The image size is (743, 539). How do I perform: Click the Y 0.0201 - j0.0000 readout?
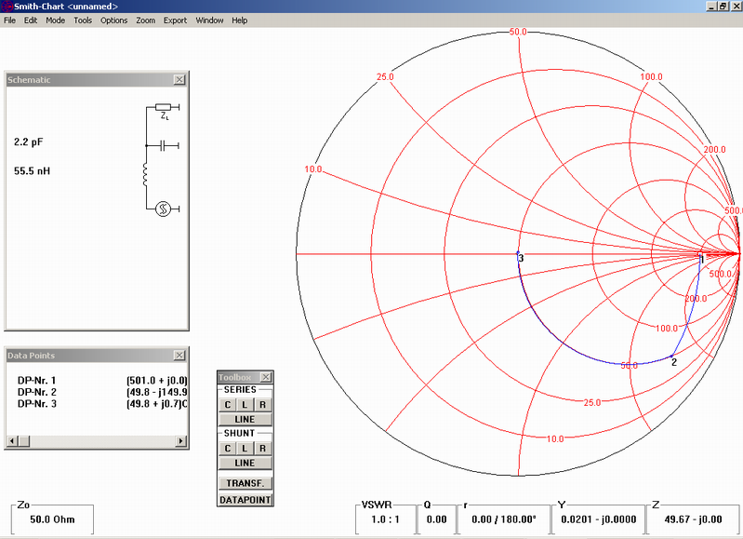click(599, 519)
